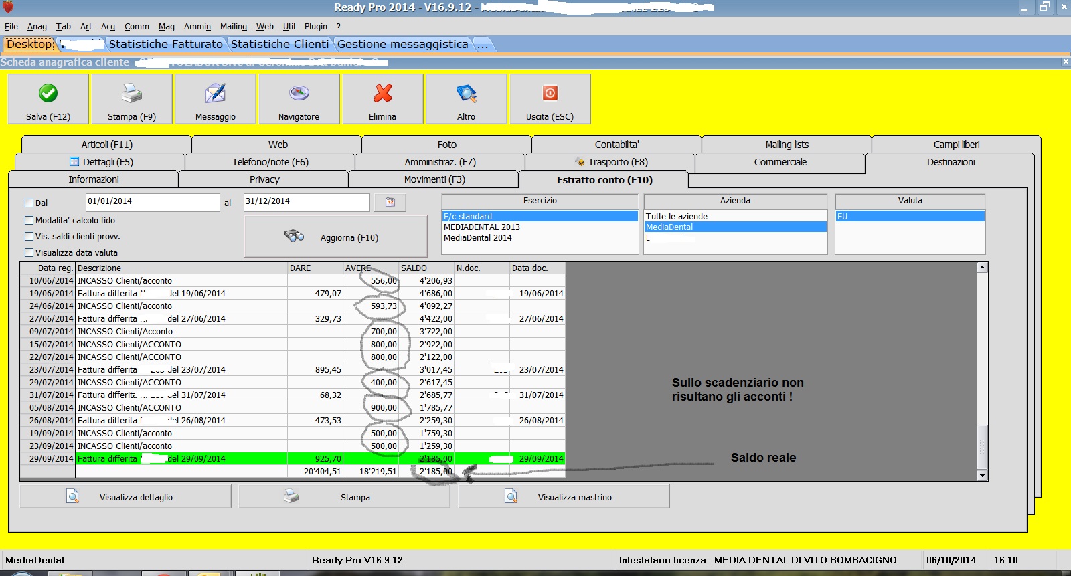Select the 10/06/2014 INCASSO Clienti/acconto row
Screen dimensions: 1071x576
coord(293,281)
